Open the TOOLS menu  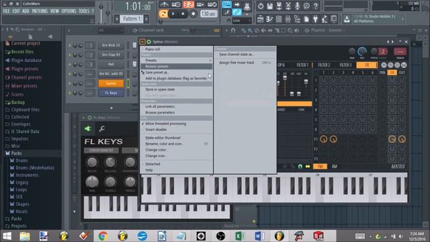point(84,11)
